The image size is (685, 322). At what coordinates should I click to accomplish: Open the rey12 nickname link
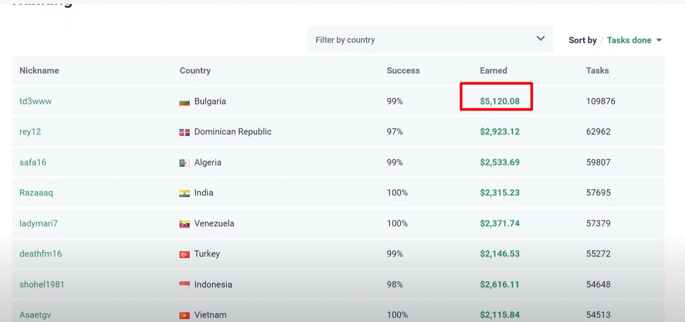(x=30, y=132)
